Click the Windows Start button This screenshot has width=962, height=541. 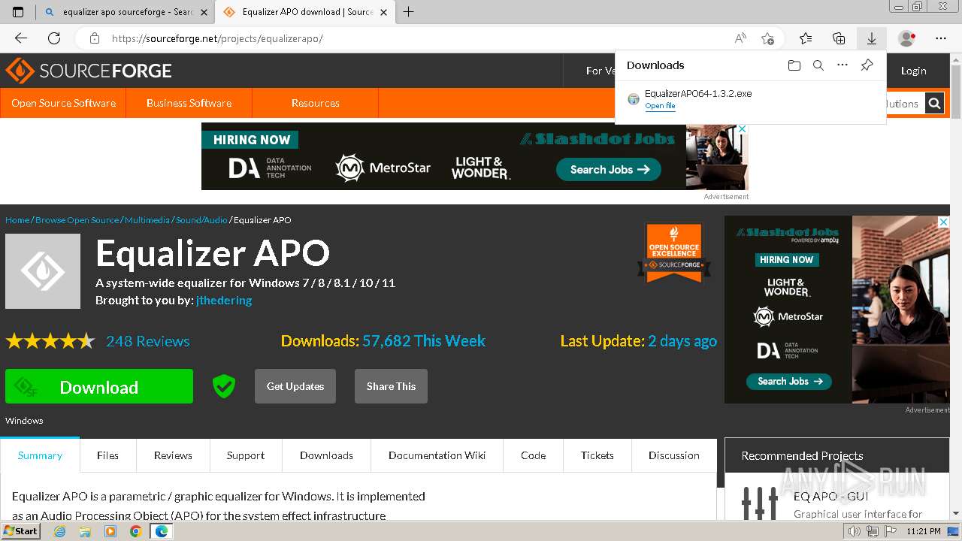(x=20, y=531)
